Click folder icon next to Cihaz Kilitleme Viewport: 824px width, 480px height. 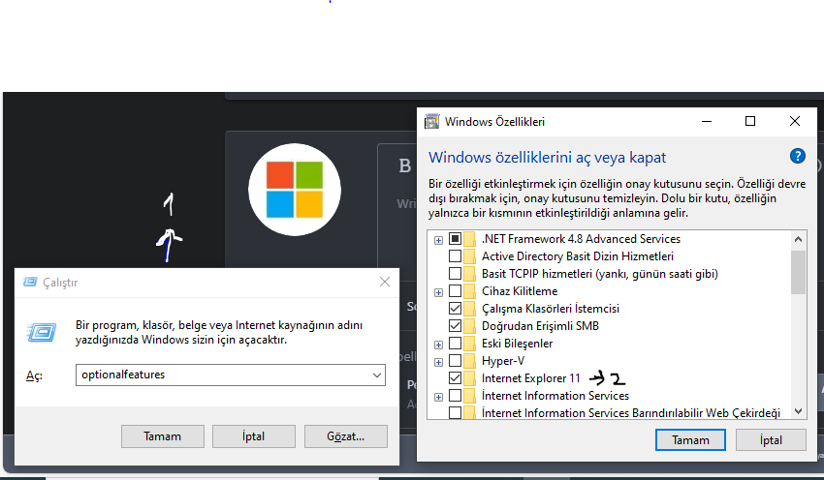(x=470, y=291)
